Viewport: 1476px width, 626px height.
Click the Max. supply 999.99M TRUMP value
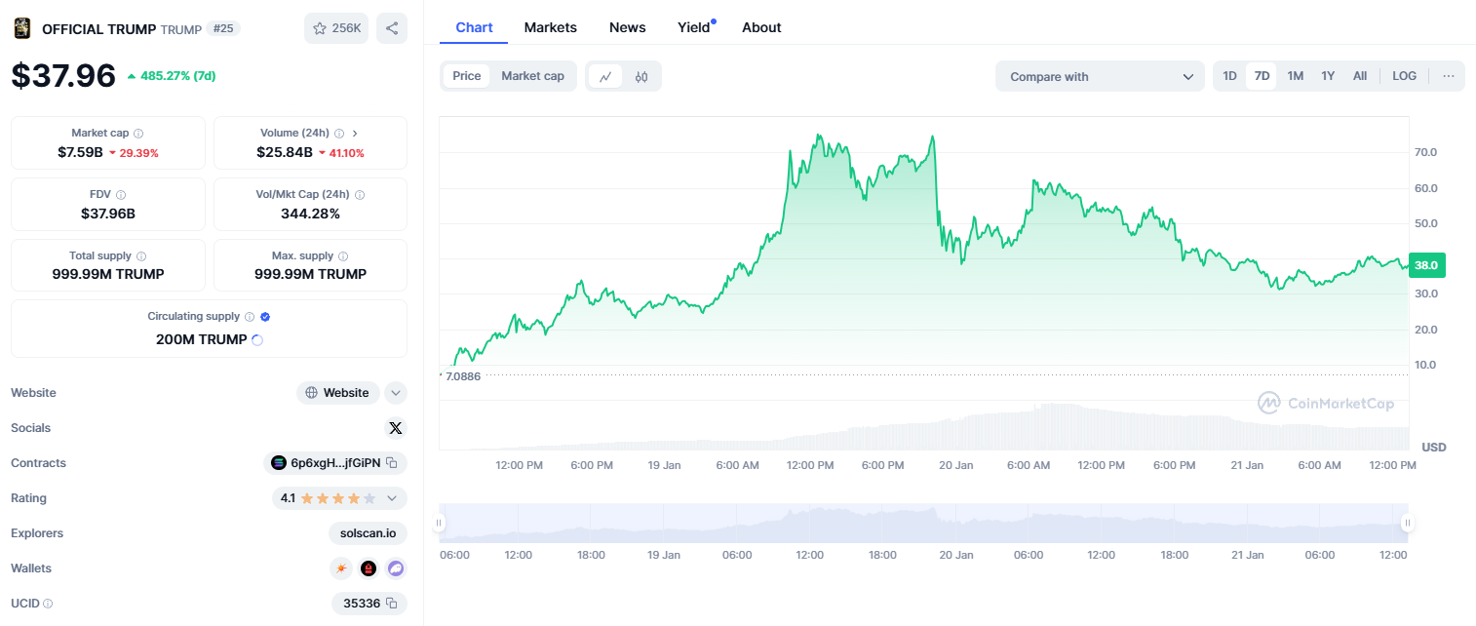tap(311, 274)
